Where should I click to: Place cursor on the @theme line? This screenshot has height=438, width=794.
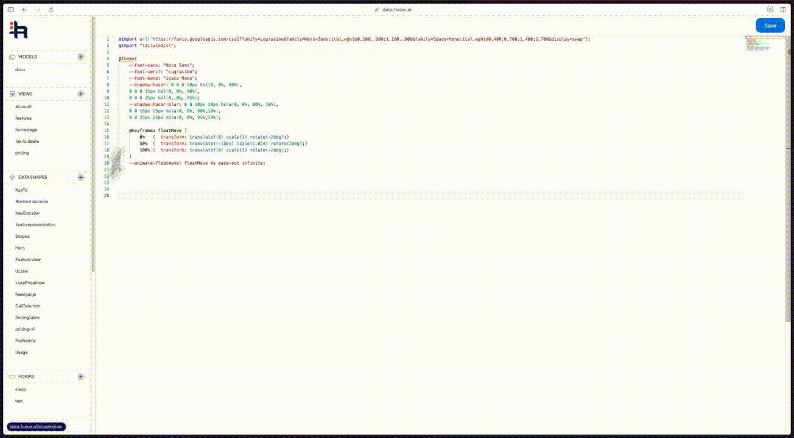(128, 58)
